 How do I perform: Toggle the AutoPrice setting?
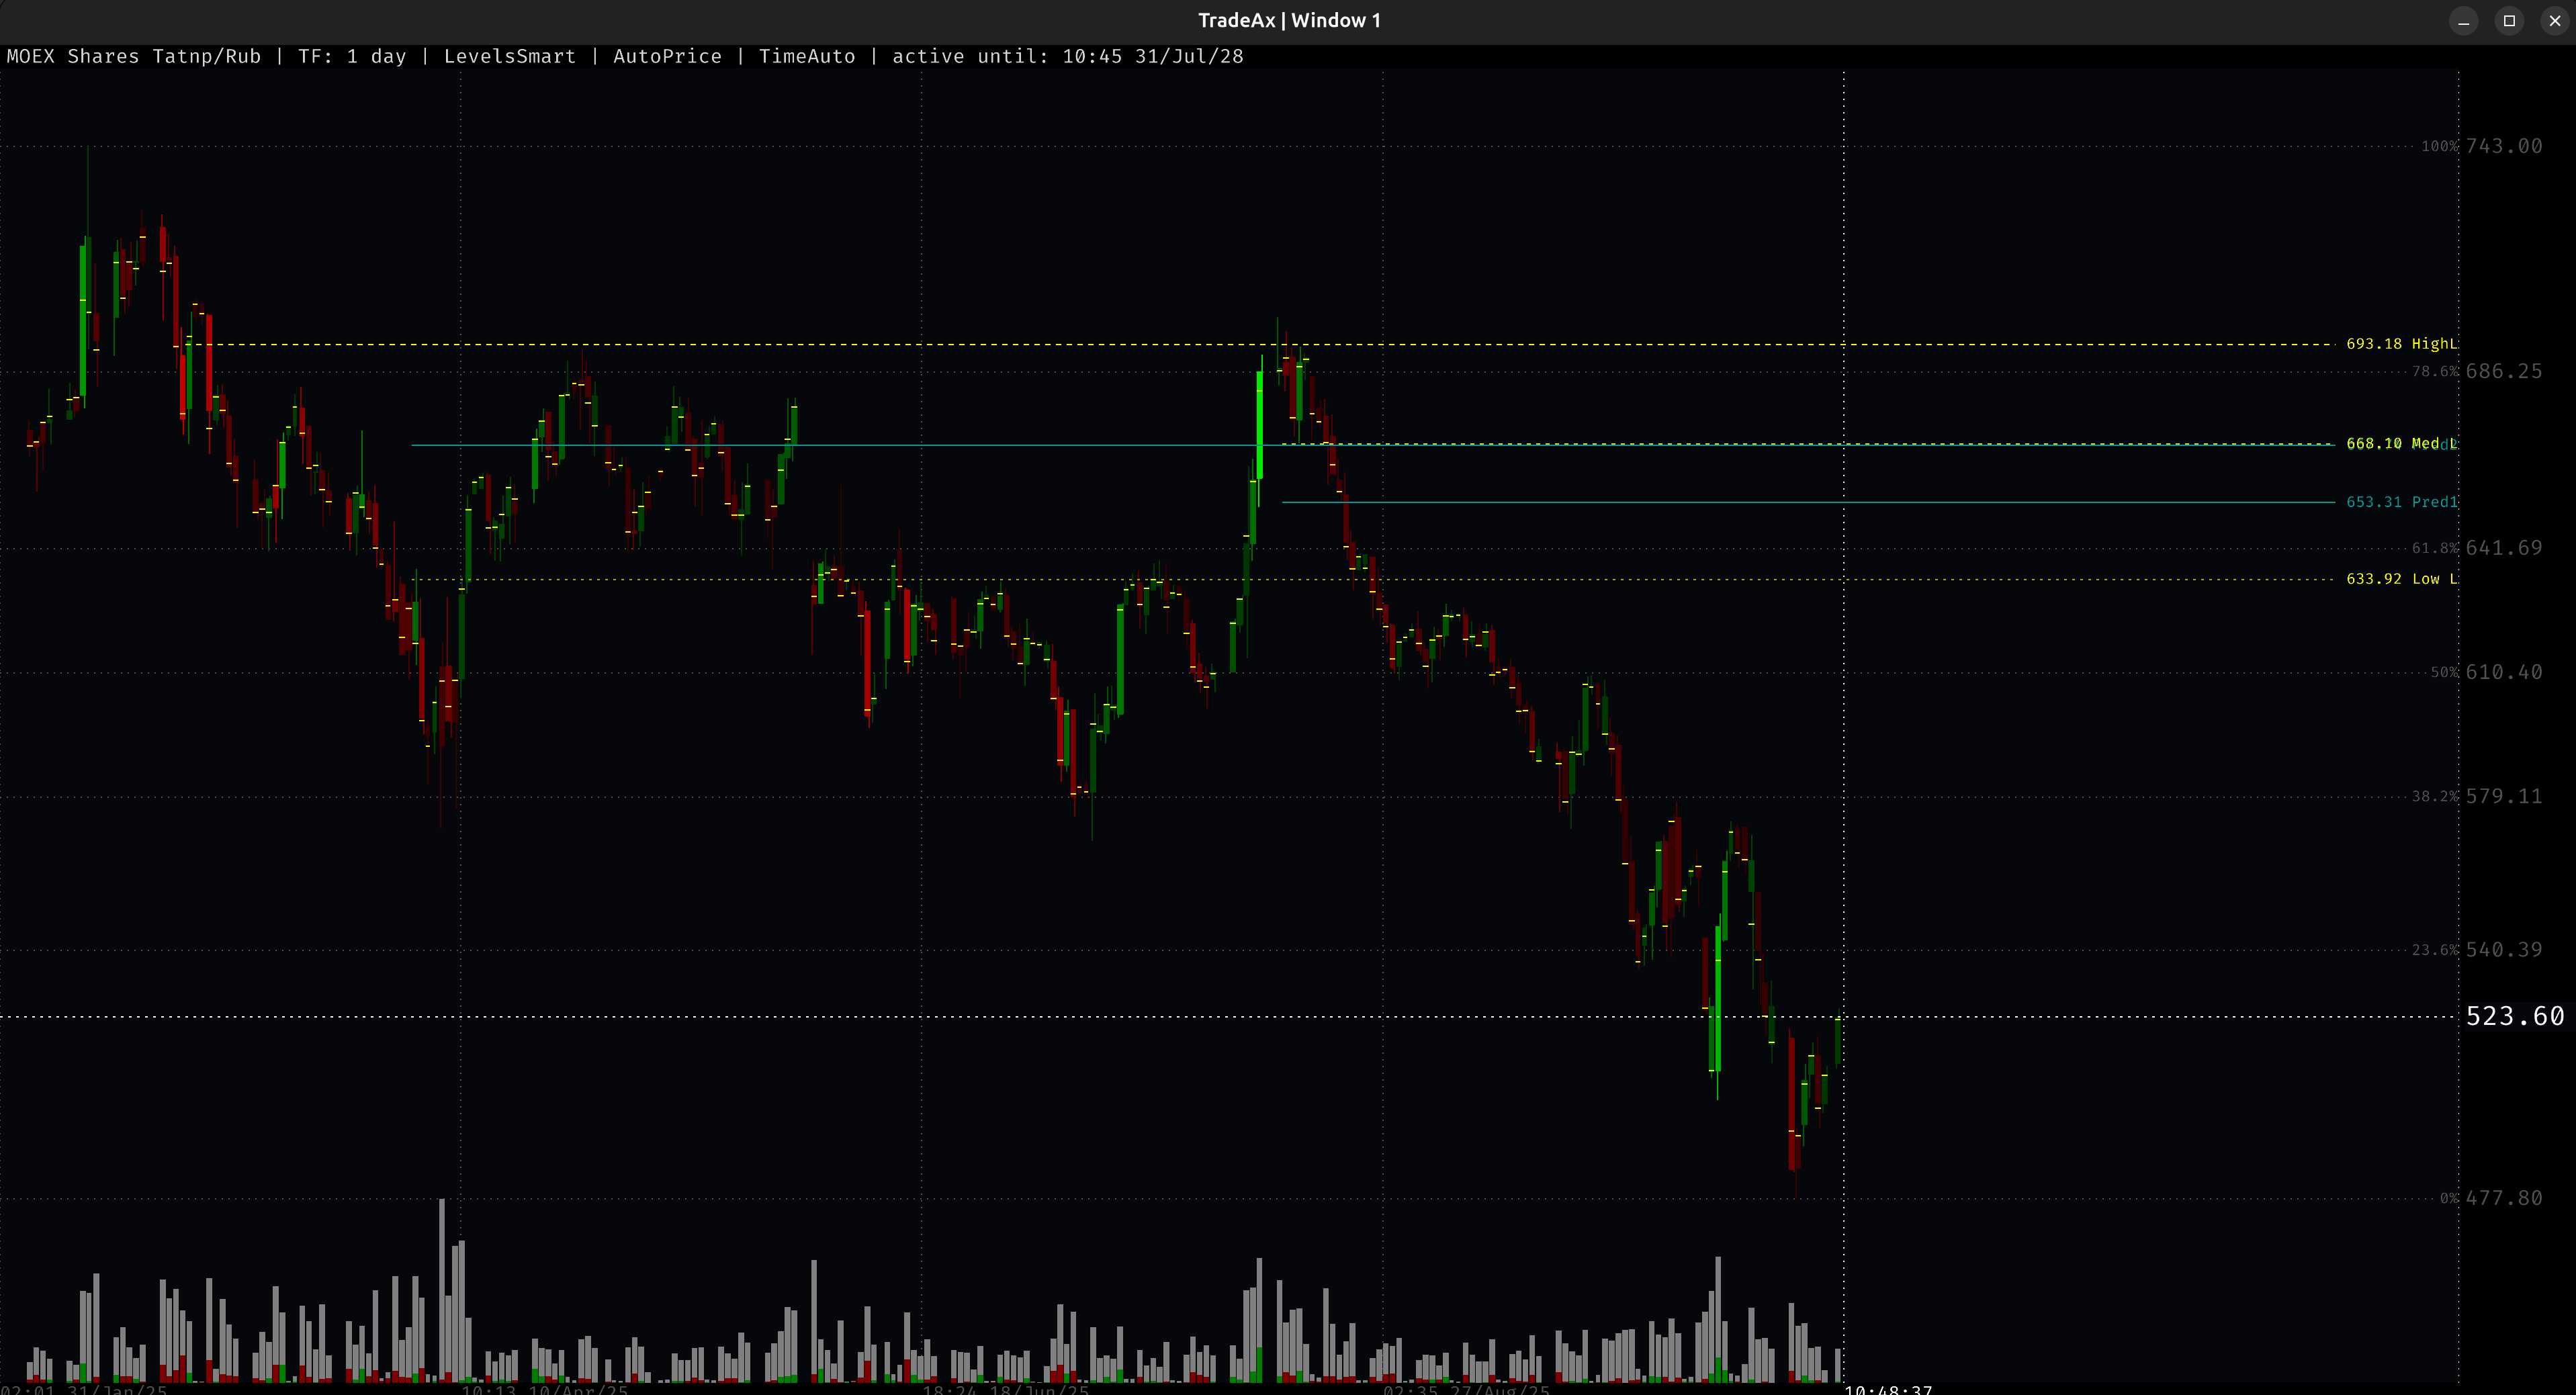click(x=667, y=57)
